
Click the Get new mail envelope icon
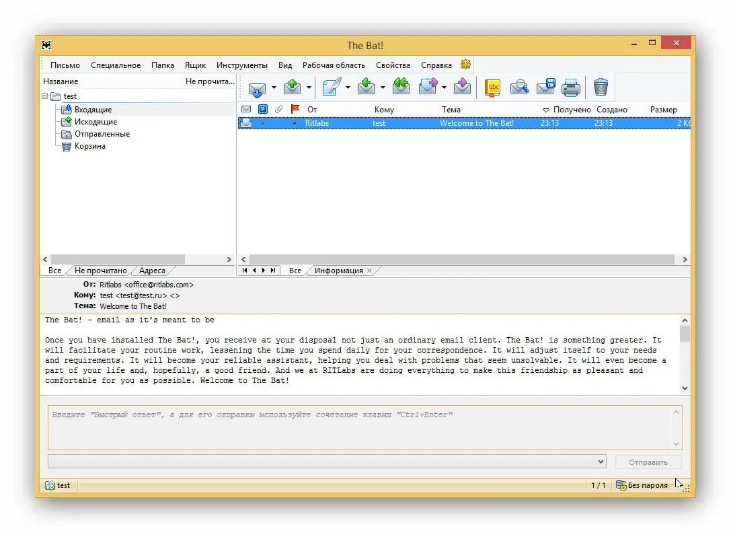pyautogui.click(x=257, y=87)
